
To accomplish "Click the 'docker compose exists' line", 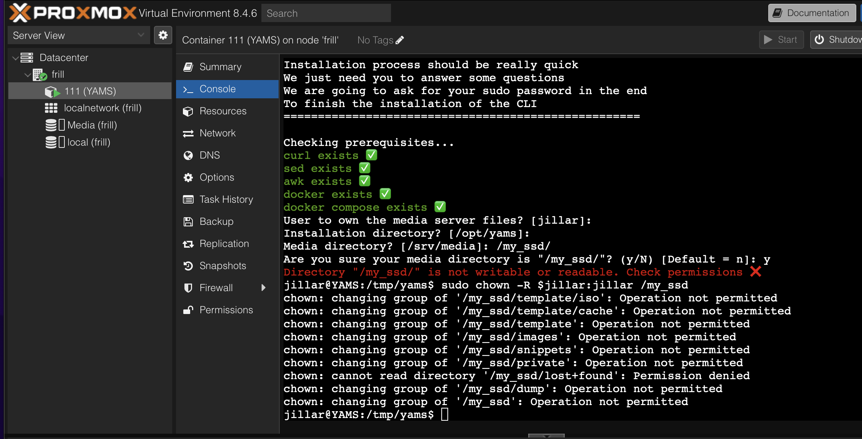I will (365, 207).
